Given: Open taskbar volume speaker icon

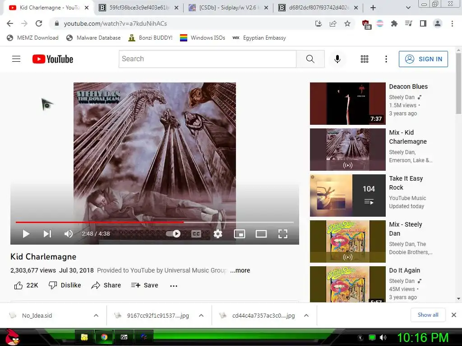Looking at the screenshot, I should tap(383, 337).
